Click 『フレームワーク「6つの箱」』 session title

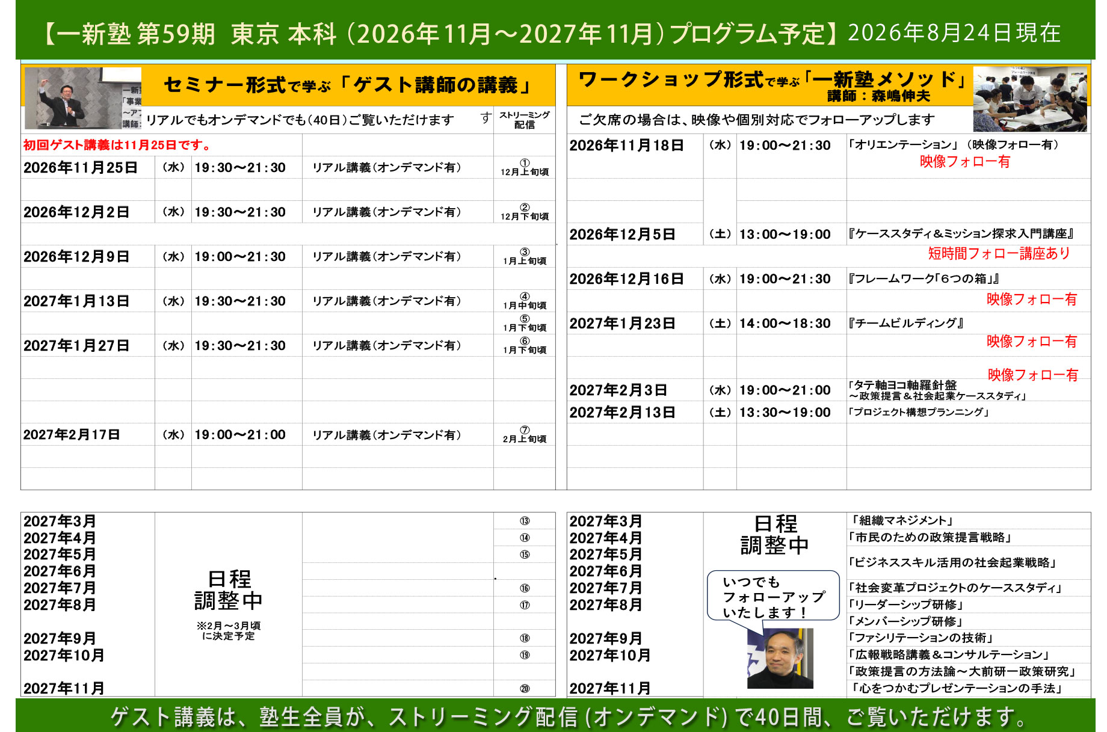[924, 279]
